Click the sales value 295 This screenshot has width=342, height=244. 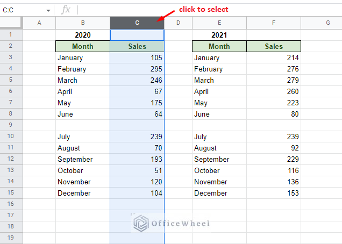click(137, 69)
